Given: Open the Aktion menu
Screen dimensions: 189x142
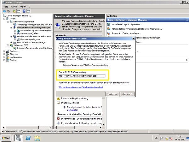Looking at the screenshot, I should 14,7.
